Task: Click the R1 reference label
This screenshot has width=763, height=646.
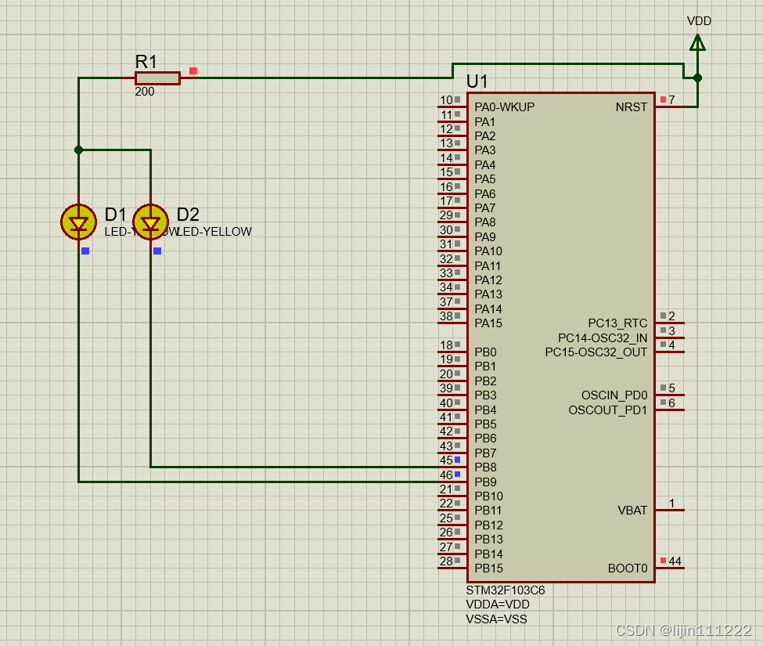Action: (146, 62)
